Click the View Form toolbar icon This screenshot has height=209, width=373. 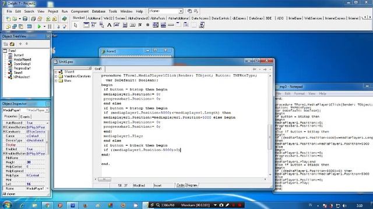pos(15,27)
